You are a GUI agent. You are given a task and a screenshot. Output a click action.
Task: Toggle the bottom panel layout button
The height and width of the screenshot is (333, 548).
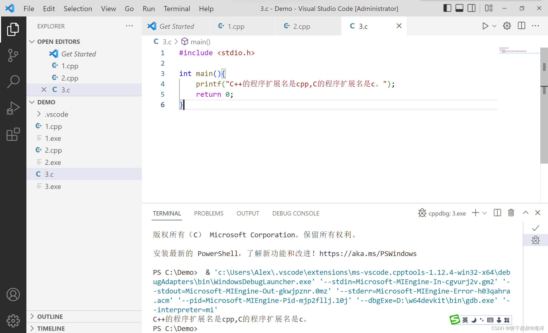point(459,8)
